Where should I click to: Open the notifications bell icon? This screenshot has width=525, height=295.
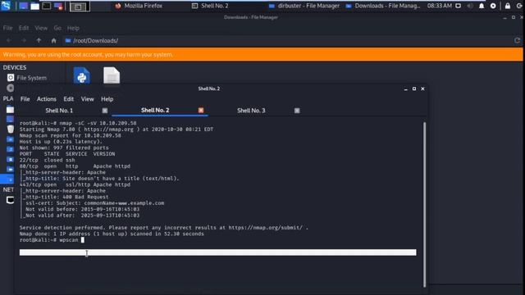click(482, 6)
